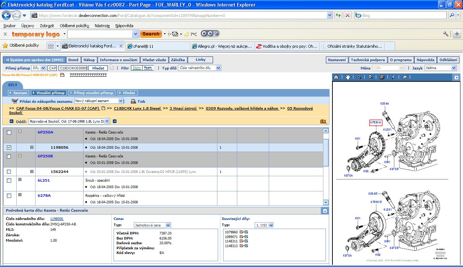Click the Hledat všude button
Screen dimensions: 463x267
154,60
